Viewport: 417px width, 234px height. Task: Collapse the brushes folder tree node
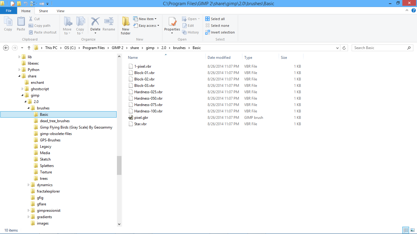pyautogui.click(x=28, y=108)
